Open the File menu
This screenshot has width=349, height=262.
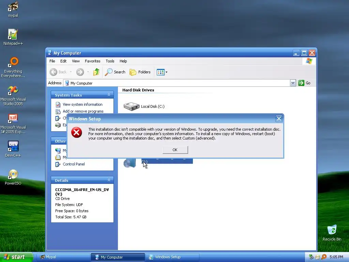tap(52, 61)
